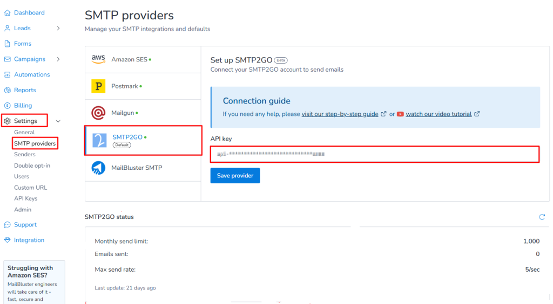Open the Dashboard page
Viewport: 553px width, 304px height.
29,13
